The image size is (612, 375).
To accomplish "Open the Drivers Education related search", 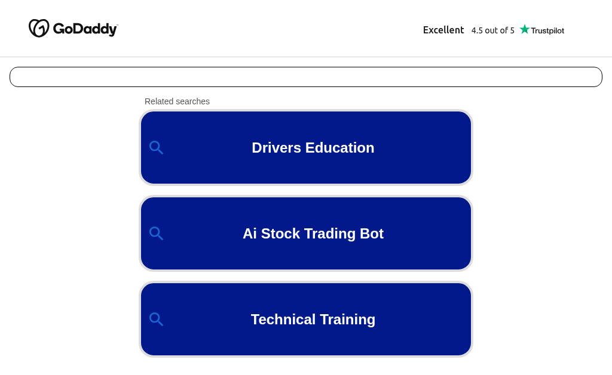I will pyautogui.click(x=306, y=148).
